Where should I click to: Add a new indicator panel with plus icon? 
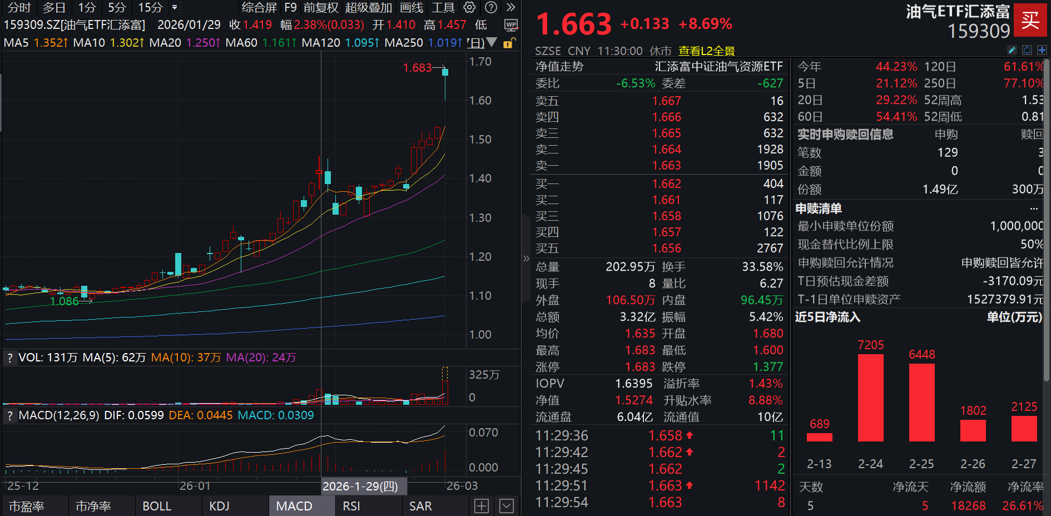pyautogui.click(x=482, y=506)
